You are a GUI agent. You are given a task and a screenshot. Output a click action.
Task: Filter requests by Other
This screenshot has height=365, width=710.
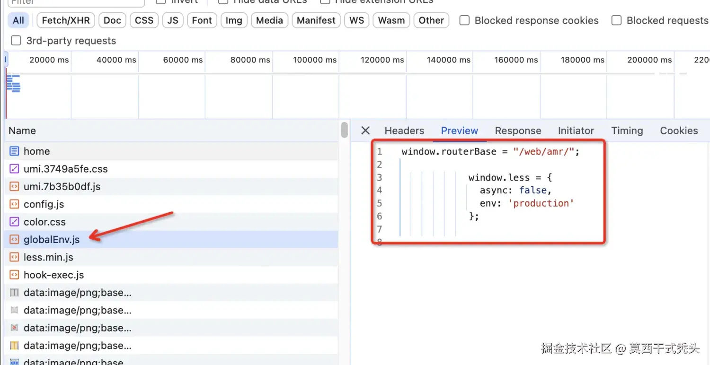(431, 20)
